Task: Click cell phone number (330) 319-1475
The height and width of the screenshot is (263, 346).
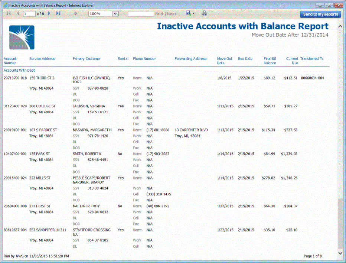Action: (159, 194)
